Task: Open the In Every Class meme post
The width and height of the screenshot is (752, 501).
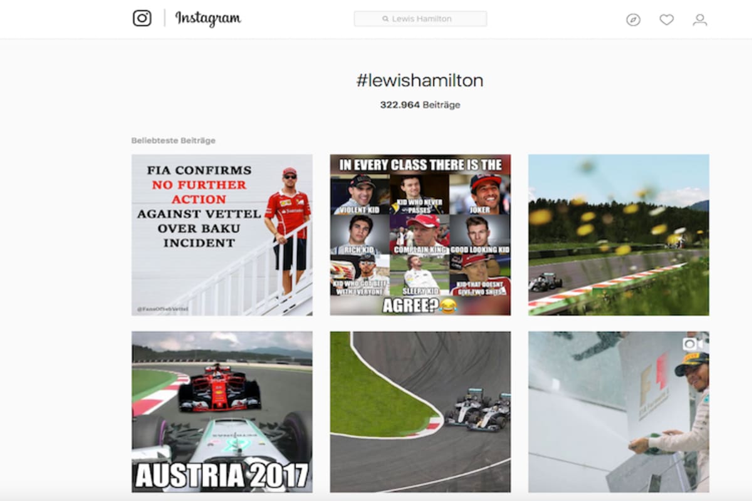Action: (x=420, y=235)
